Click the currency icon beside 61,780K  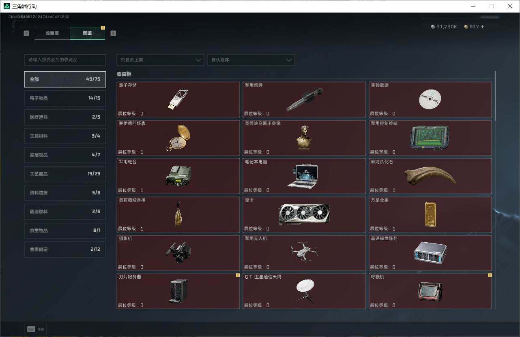433,27
